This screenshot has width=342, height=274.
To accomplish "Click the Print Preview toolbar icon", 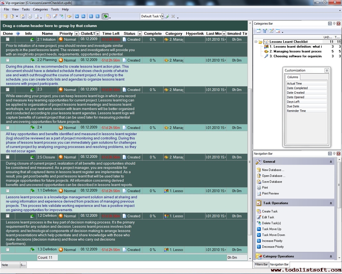I will 37,16.
